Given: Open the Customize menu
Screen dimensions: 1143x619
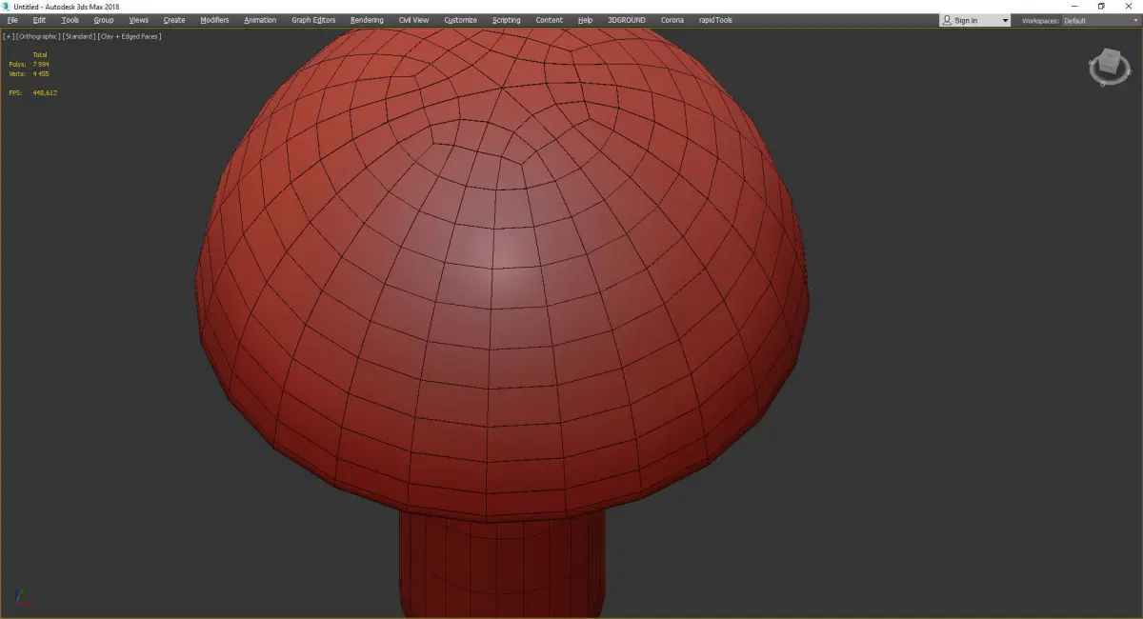Looking at the screenshot, I should tap(460, 20).
